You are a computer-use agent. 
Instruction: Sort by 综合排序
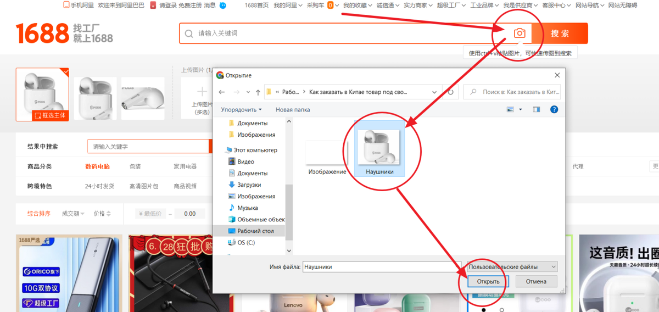pos(39,214)
